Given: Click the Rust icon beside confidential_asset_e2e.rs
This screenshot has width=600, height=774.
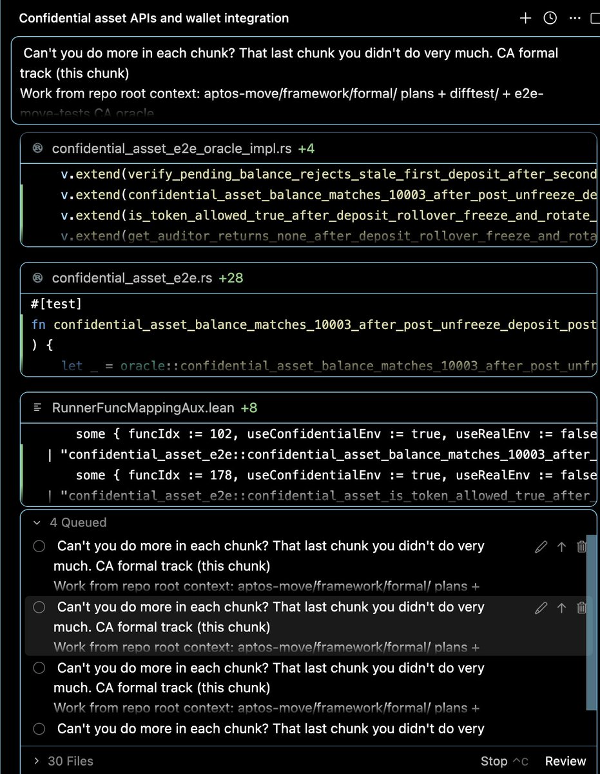Looking at the screenshot, I should point(38,278).
